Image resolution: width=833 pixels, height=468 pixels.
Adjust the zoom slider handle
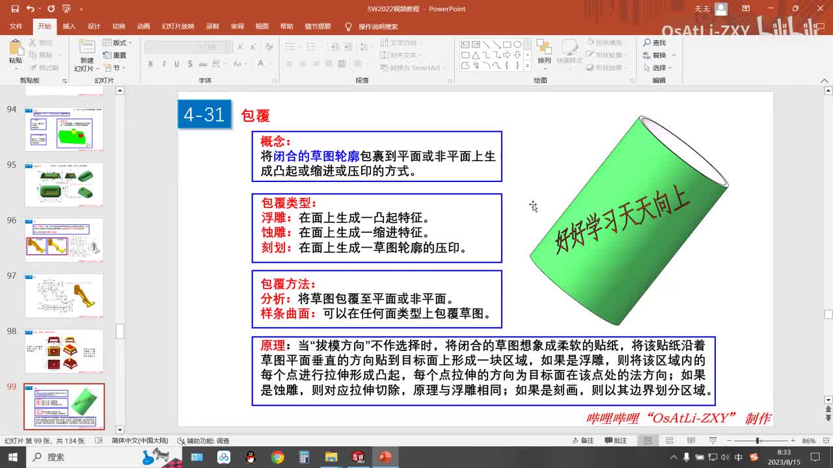pos(758,441)
